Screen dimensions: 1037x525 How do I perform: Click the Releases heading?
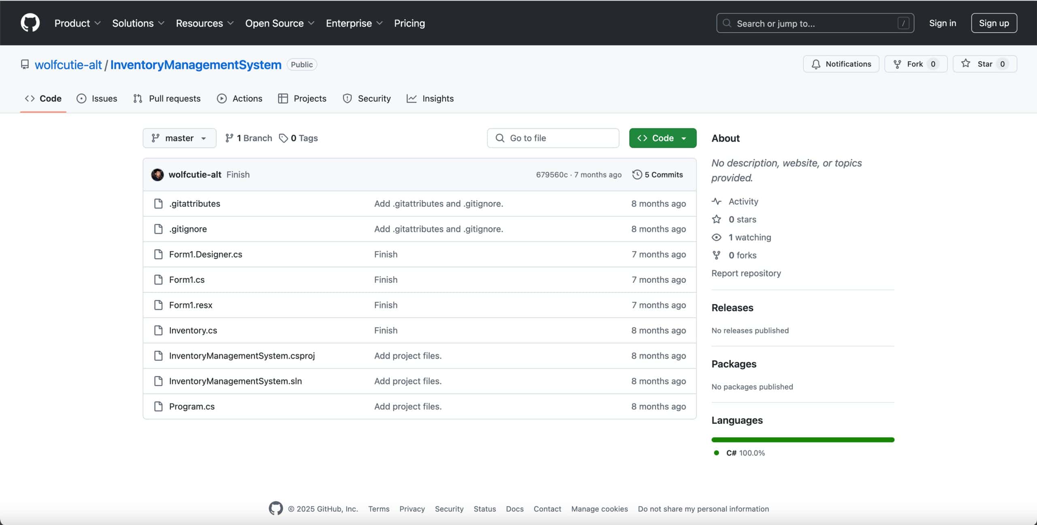click(x=732, y=307)
